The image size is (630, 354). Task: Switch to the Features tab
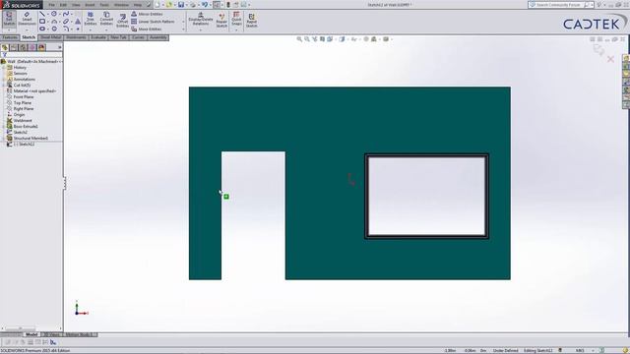(10, 37)
